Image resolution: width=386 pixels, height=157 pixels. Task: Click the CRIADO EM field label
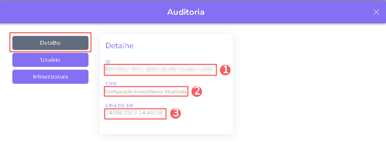coord(120,105)
